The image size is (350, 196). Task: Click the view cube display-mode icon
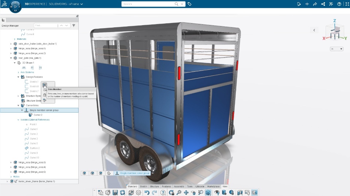click(208, 192)
